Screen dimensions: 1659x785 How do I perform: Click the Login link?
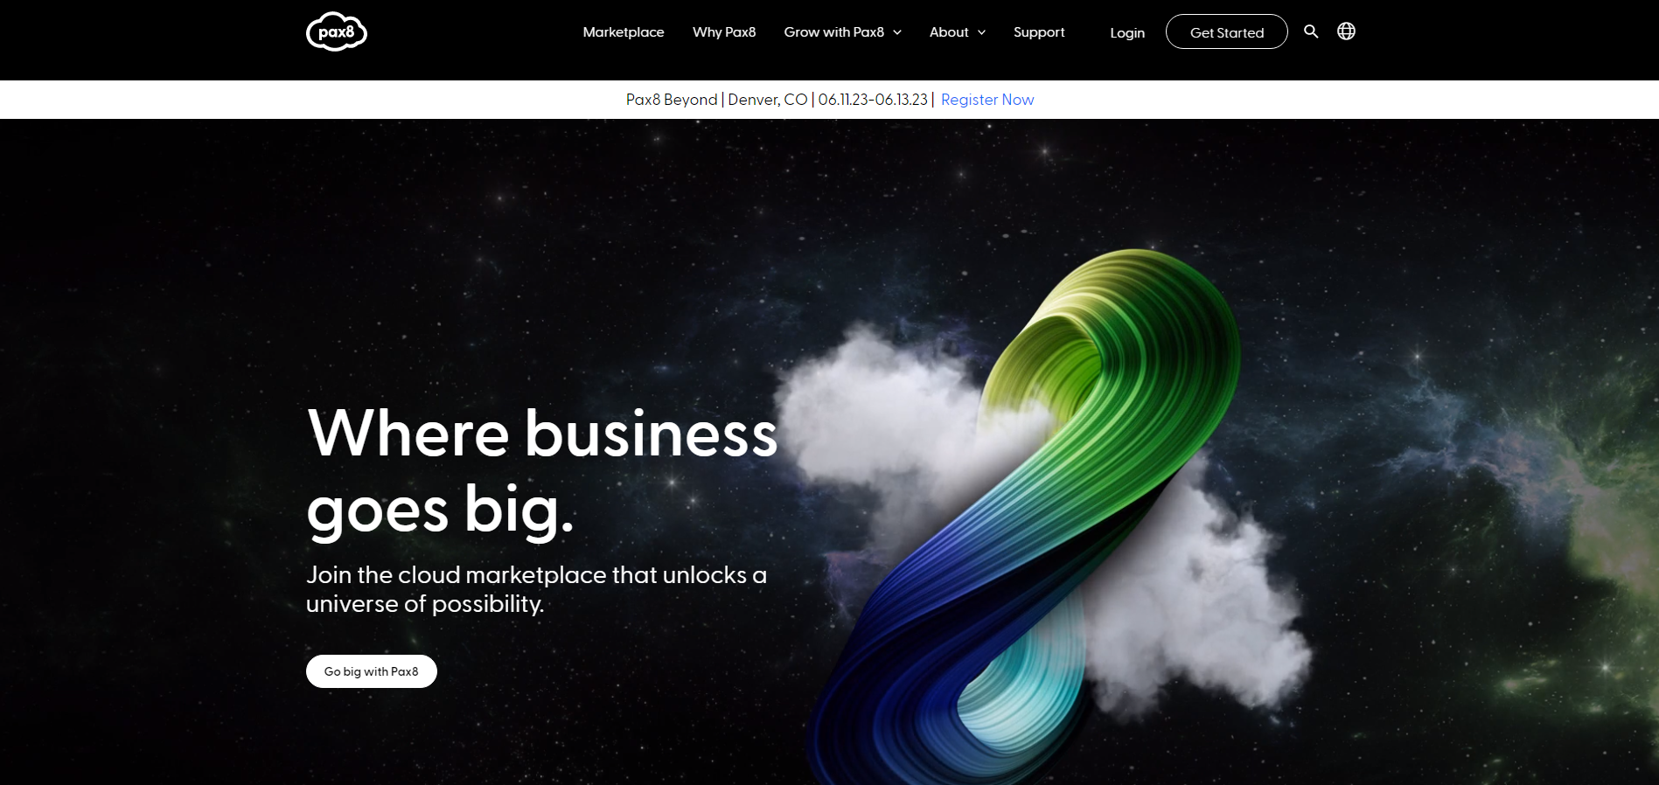1127,33
